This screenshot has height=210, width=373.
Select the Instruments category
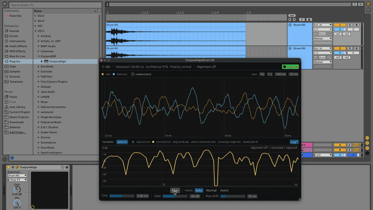[17, 41]
